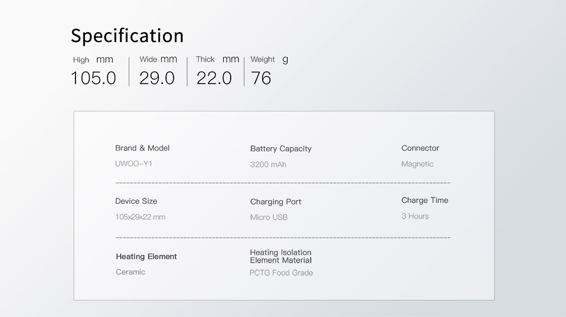This screenshot has width=566, height=317.
Task: Click the Specification heading
Action: coord(127,36)
